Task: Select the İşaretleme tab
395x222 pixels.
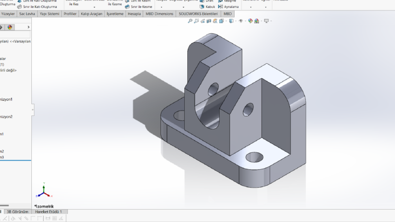Action: point(115,14)
